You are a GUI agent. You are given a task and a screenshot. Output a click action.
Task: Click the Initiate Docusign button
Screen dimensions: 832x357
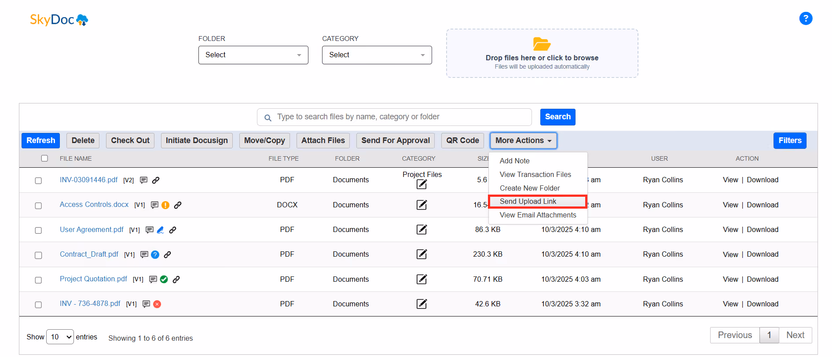tap(197, 140)
